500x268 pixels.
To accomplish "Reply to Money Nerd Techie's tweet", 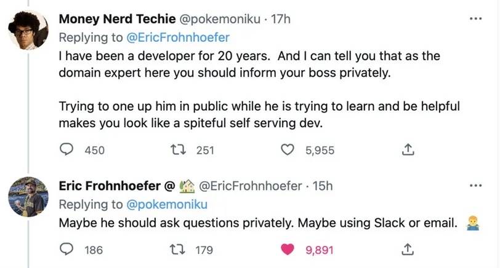I will pos(68,149).
